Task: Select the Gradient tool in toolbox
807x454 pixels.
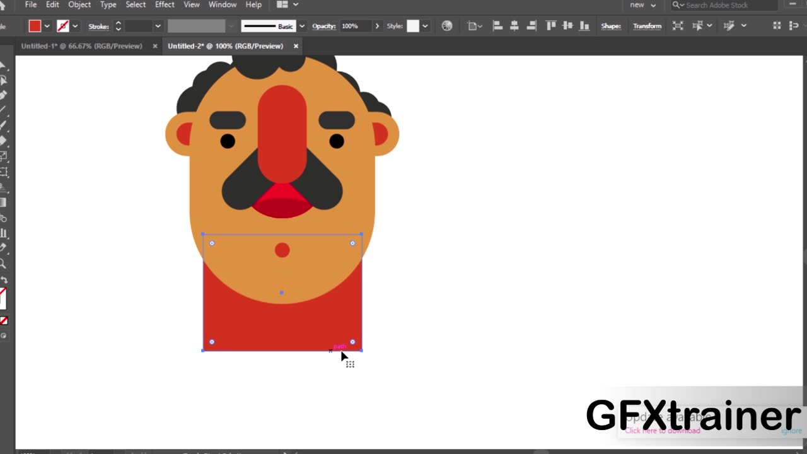Action: [3, 202]
